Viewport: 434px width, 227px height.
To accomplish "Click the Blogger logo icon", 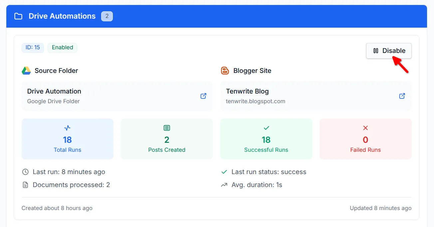I will [225, 71].
